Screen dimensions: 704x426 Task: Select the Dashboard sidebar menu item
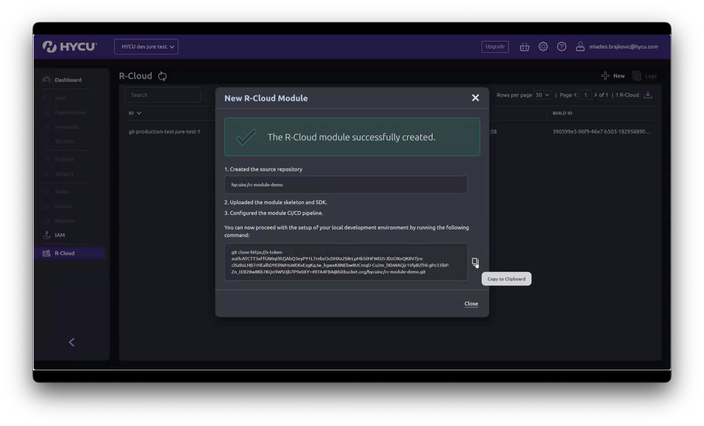tap(68, 80)
